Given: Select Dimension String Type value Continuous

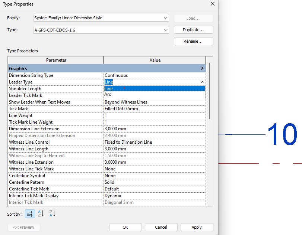Looking at the screenshot, I should (x=155, y=75).
